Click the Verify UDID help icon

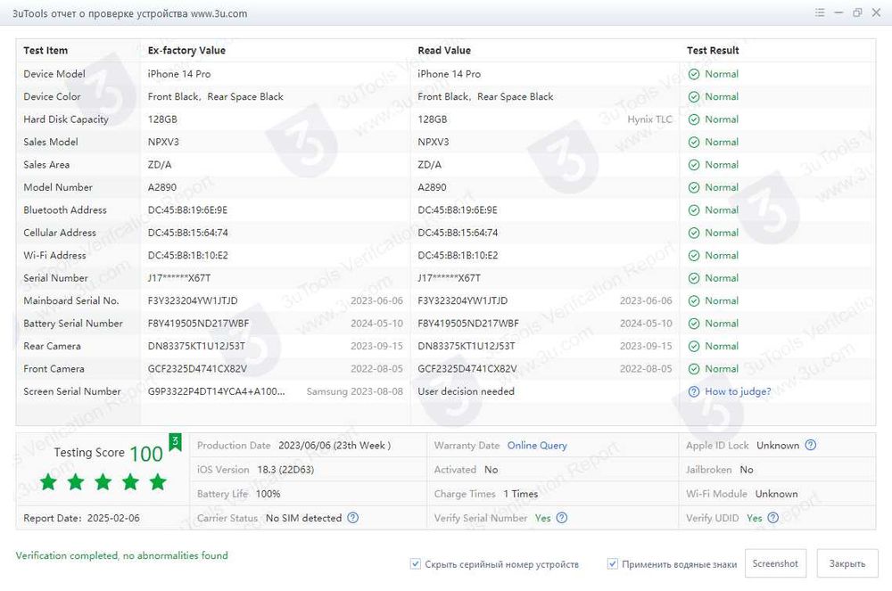pyautogui.click(x=772, y=518)
